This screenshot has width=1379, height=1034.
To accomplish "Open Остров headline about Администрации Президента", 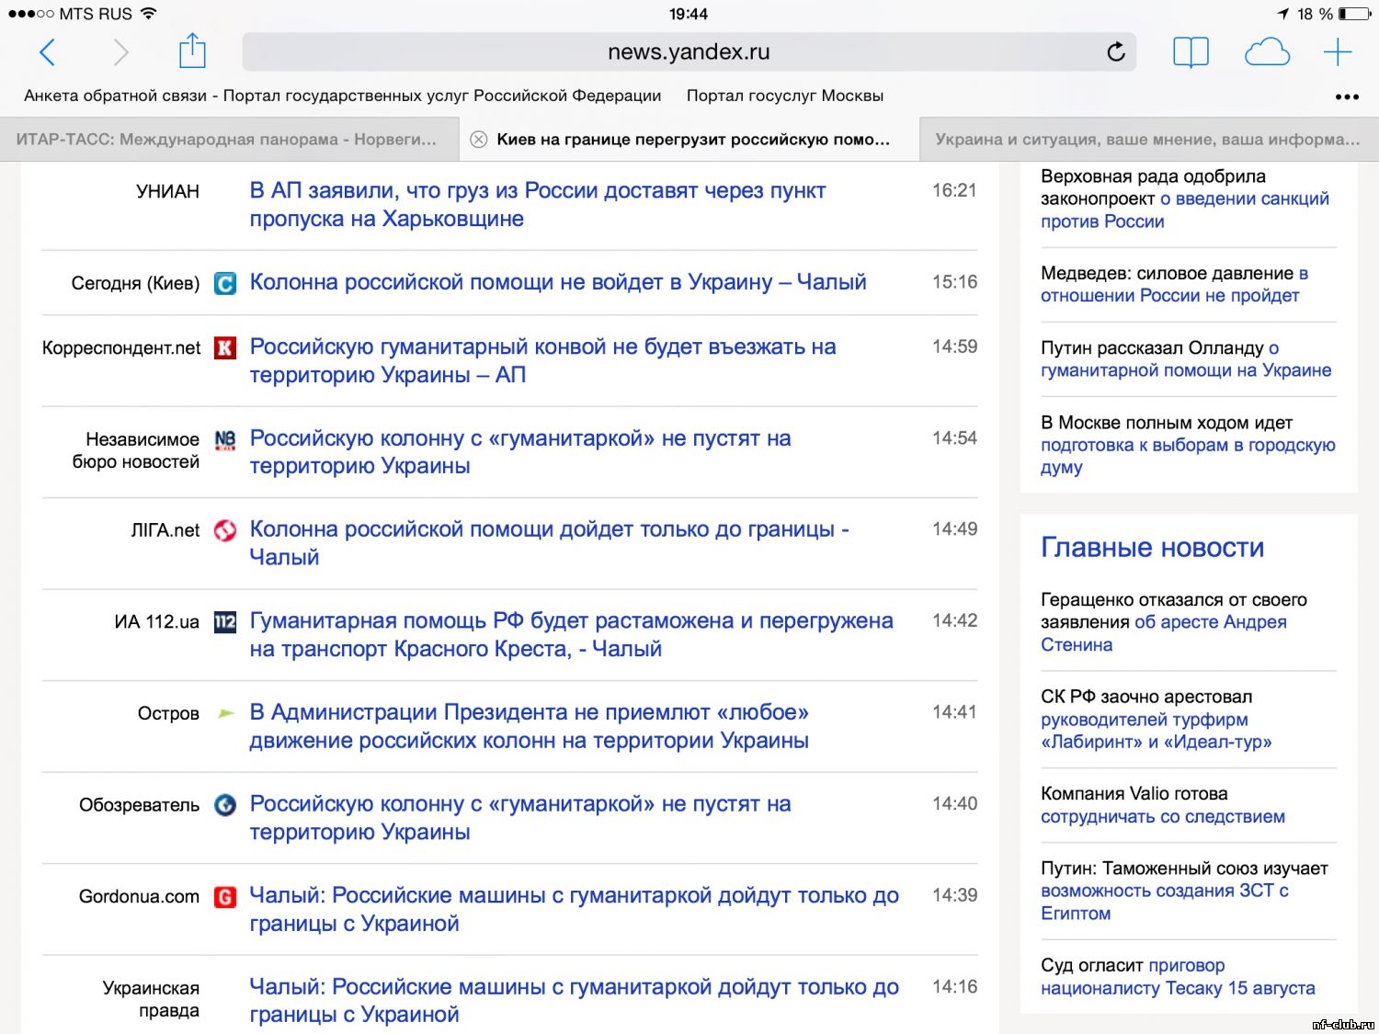I will tap(530, 726).
